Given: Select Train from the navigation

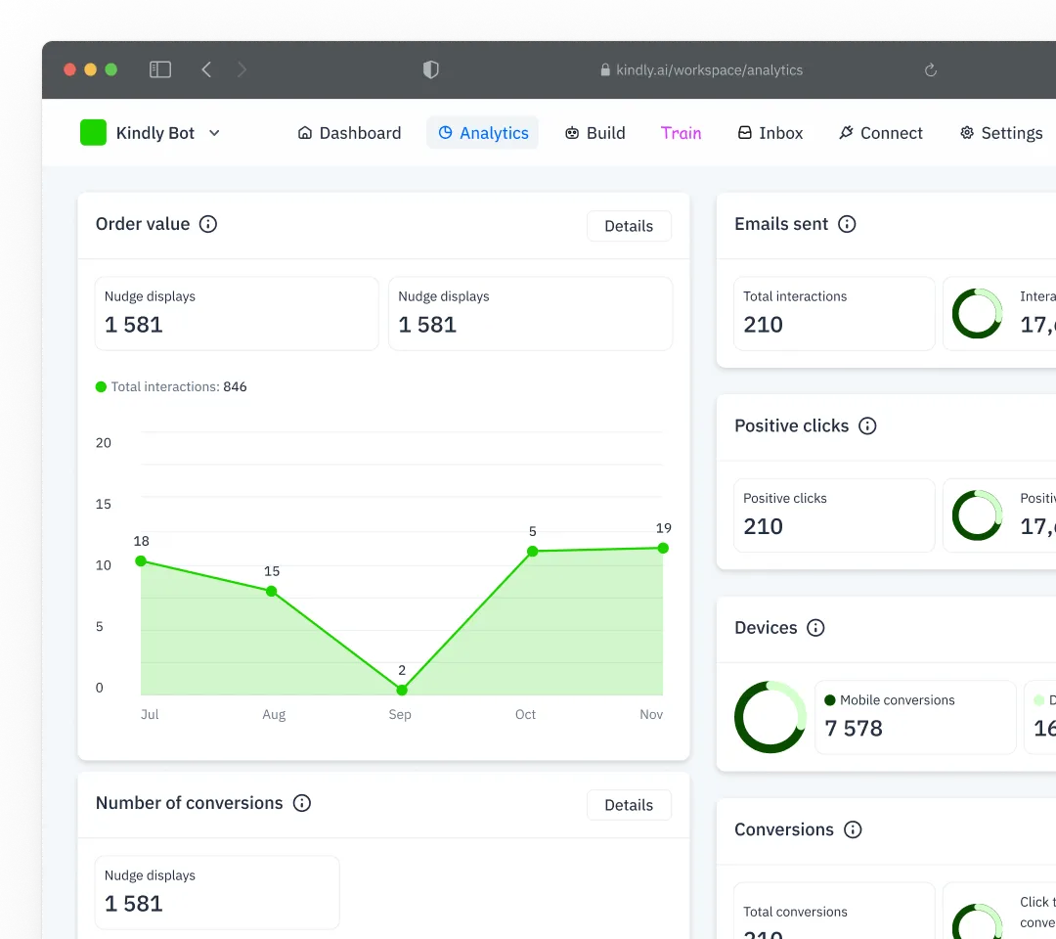Looking at the screenshot, I should tap(682, 133).
